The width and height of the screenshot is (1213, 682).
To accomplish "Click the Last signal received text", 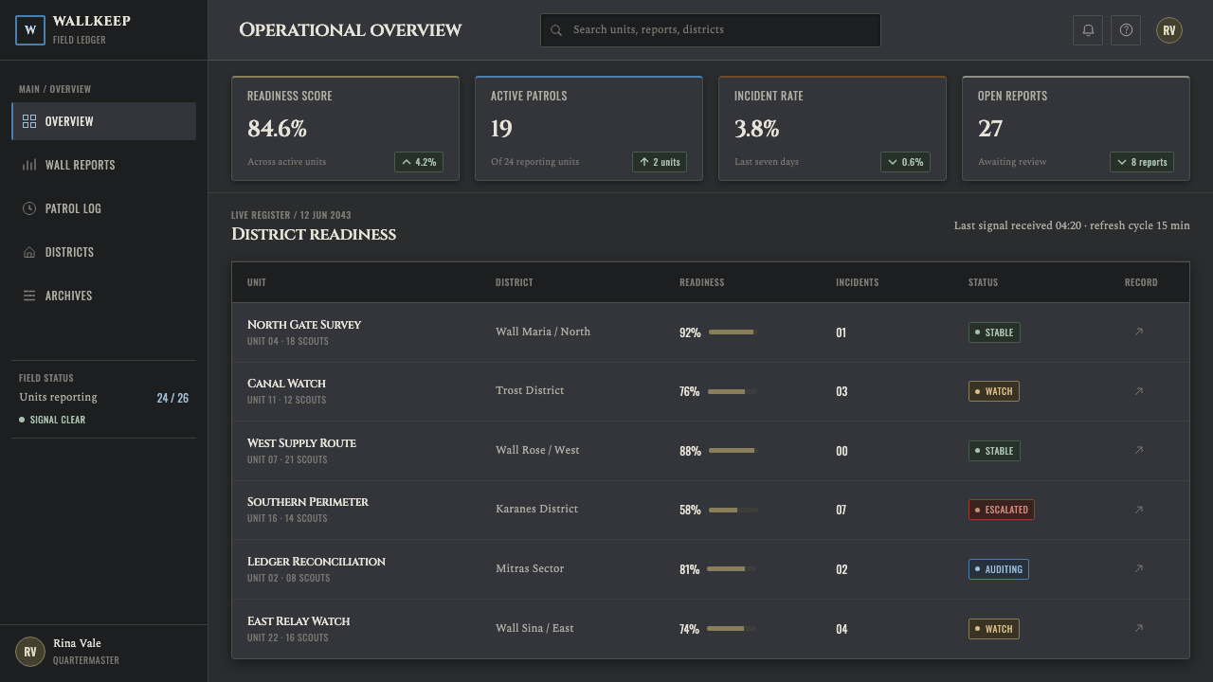I will [1072, 225].
